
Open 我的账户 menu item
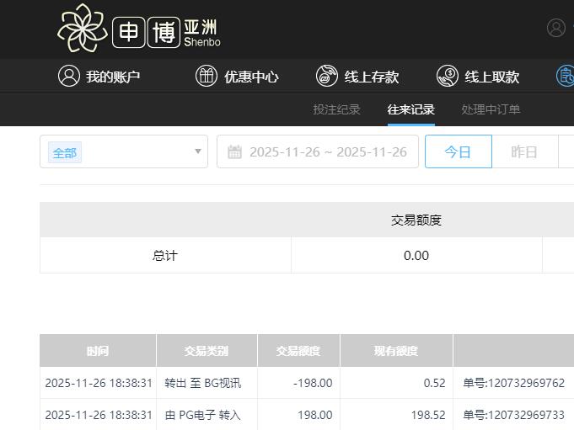pos(113,77)
